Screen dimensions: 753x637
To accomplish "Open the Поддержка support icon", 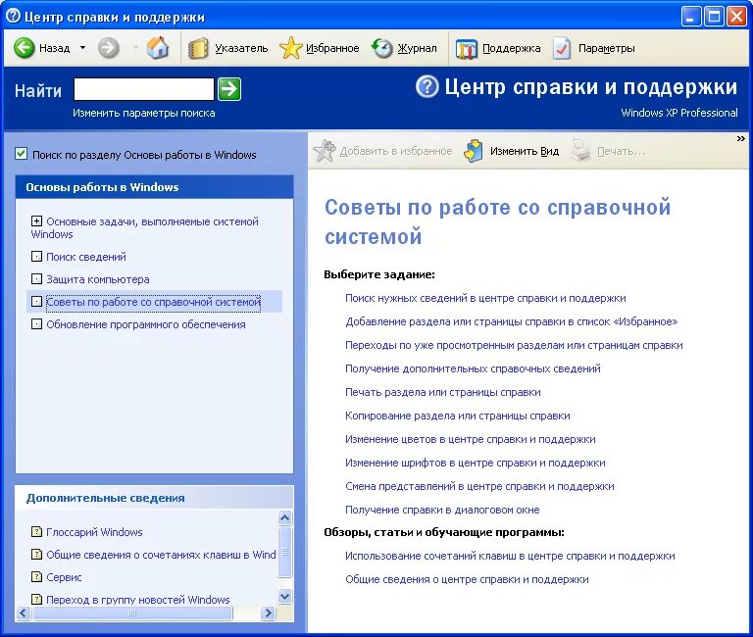I will pos(467,48).
